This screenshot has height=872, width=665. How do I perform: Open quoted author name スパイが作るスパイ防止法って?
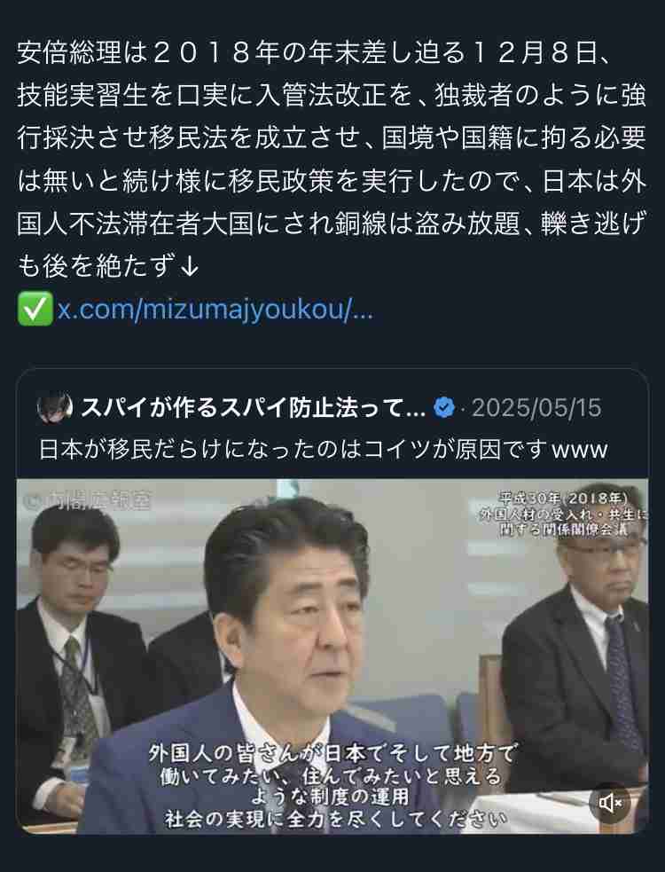[x=254, y=408]
